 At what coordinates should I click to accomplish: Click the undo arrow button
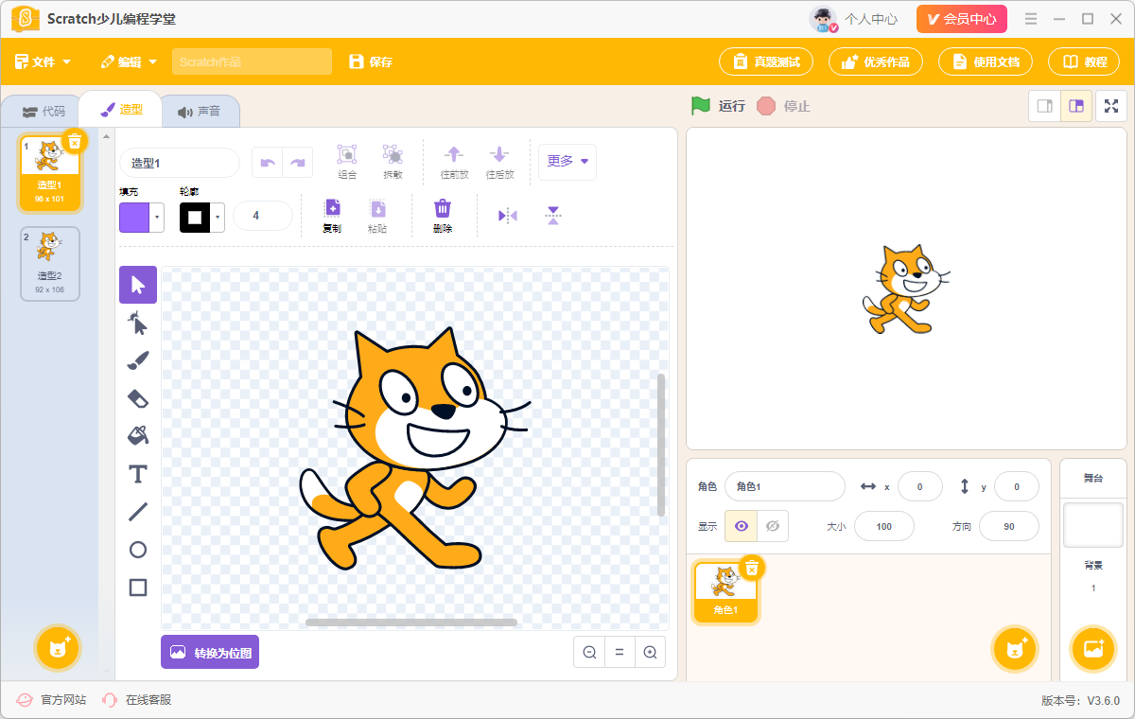(x=268, y=163)
